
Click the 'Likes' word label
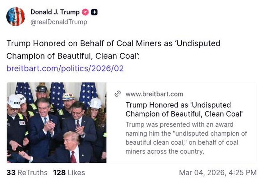(x=76, y=173)
